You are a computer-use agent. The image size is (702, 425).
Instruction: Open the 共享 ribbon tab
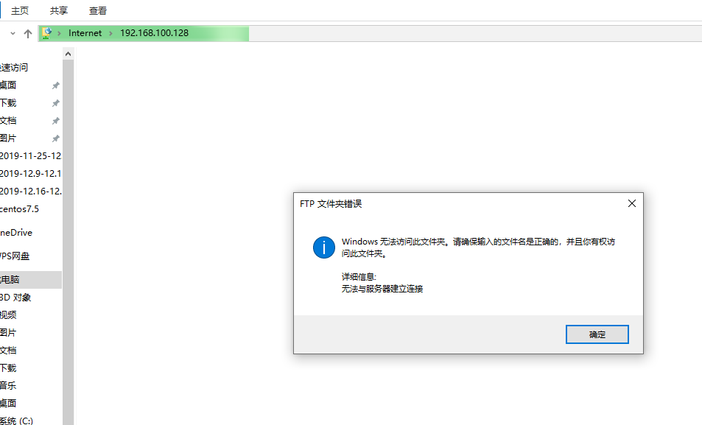(x=59, y=11)
